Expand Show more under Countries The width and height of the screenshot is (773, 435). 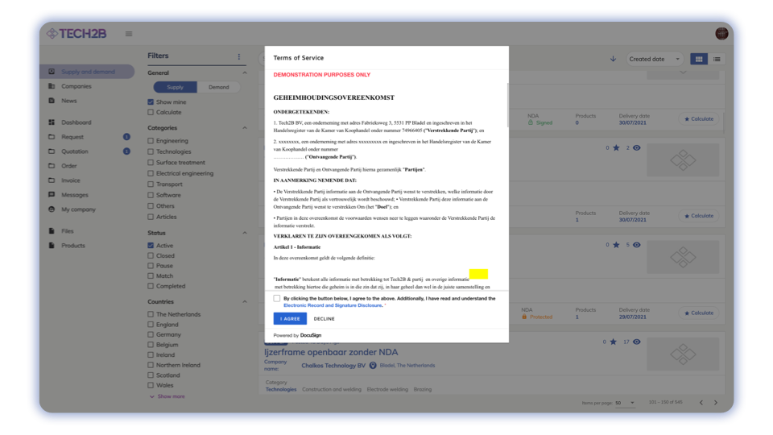click(170, 396)
